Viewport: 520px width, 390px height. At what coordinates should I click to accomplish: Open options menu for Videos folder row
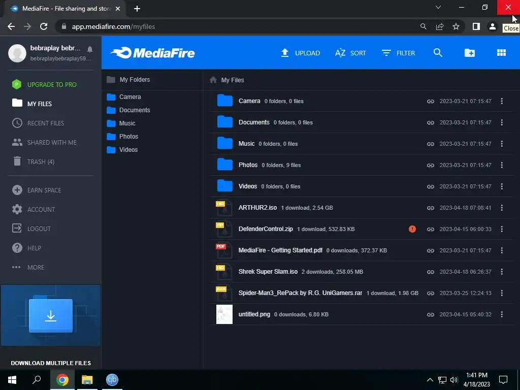click(501, 186)
